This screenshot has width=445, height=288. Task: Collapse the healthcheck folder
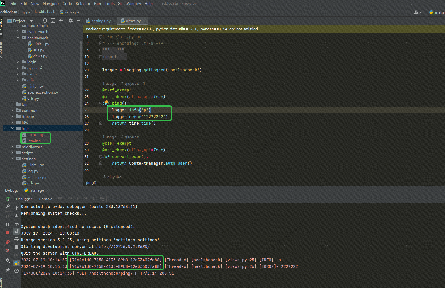(x=18, y=38)
